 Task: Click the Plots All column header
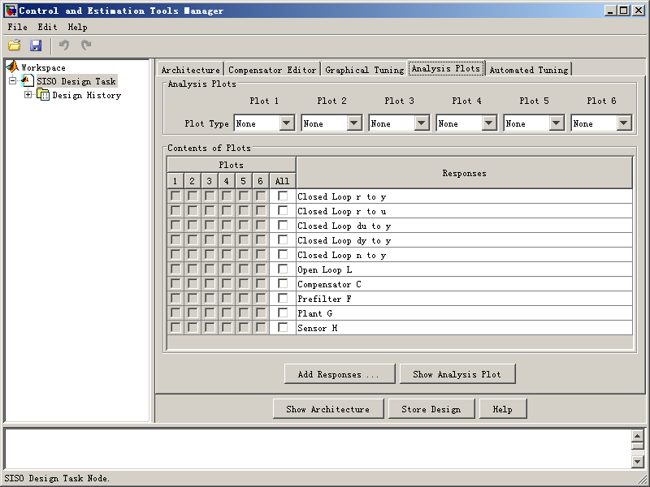282,180
